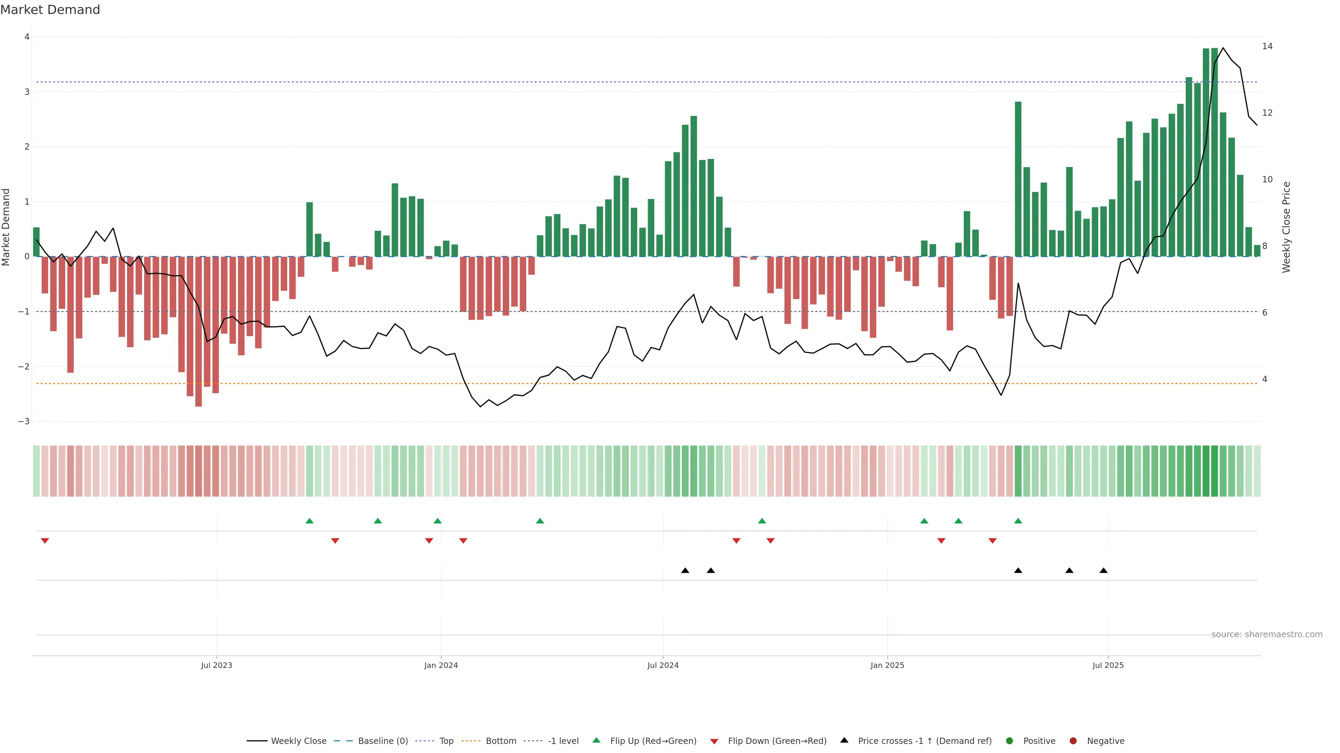Click the sharemaestro.com source text
The height and width of the screenshot is (753, 1340).
click(1267, 634)
